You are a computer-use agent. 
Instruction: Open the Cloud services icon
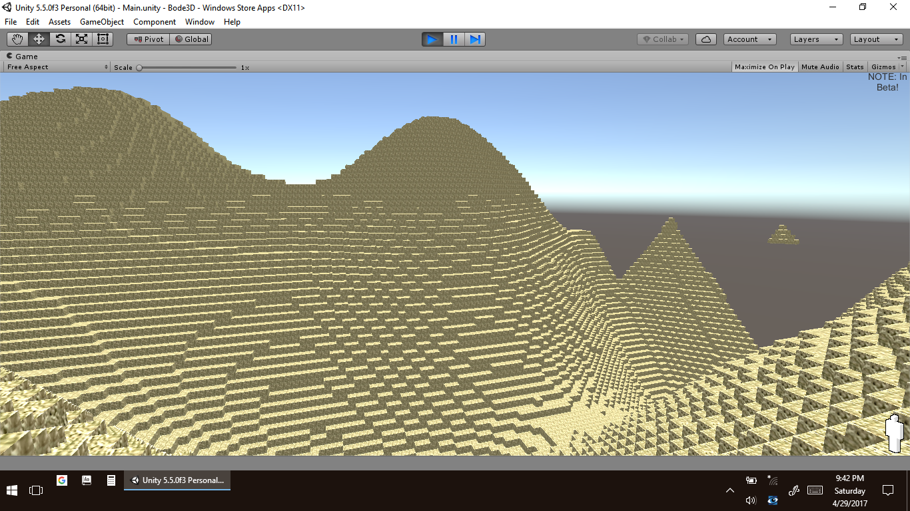click(705, 39)
